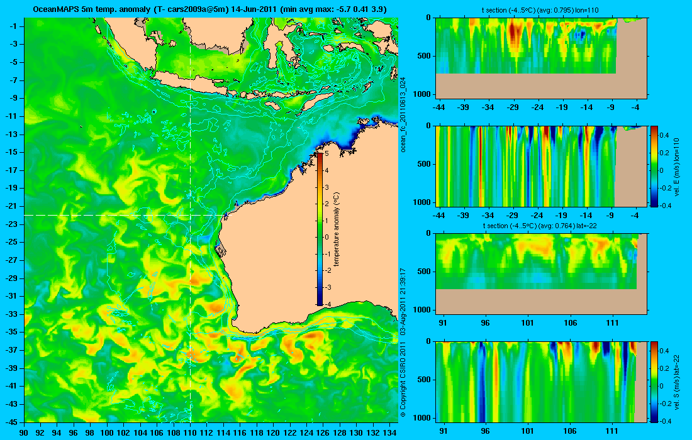Click latitude label '-21' on the main map axis

13,206
